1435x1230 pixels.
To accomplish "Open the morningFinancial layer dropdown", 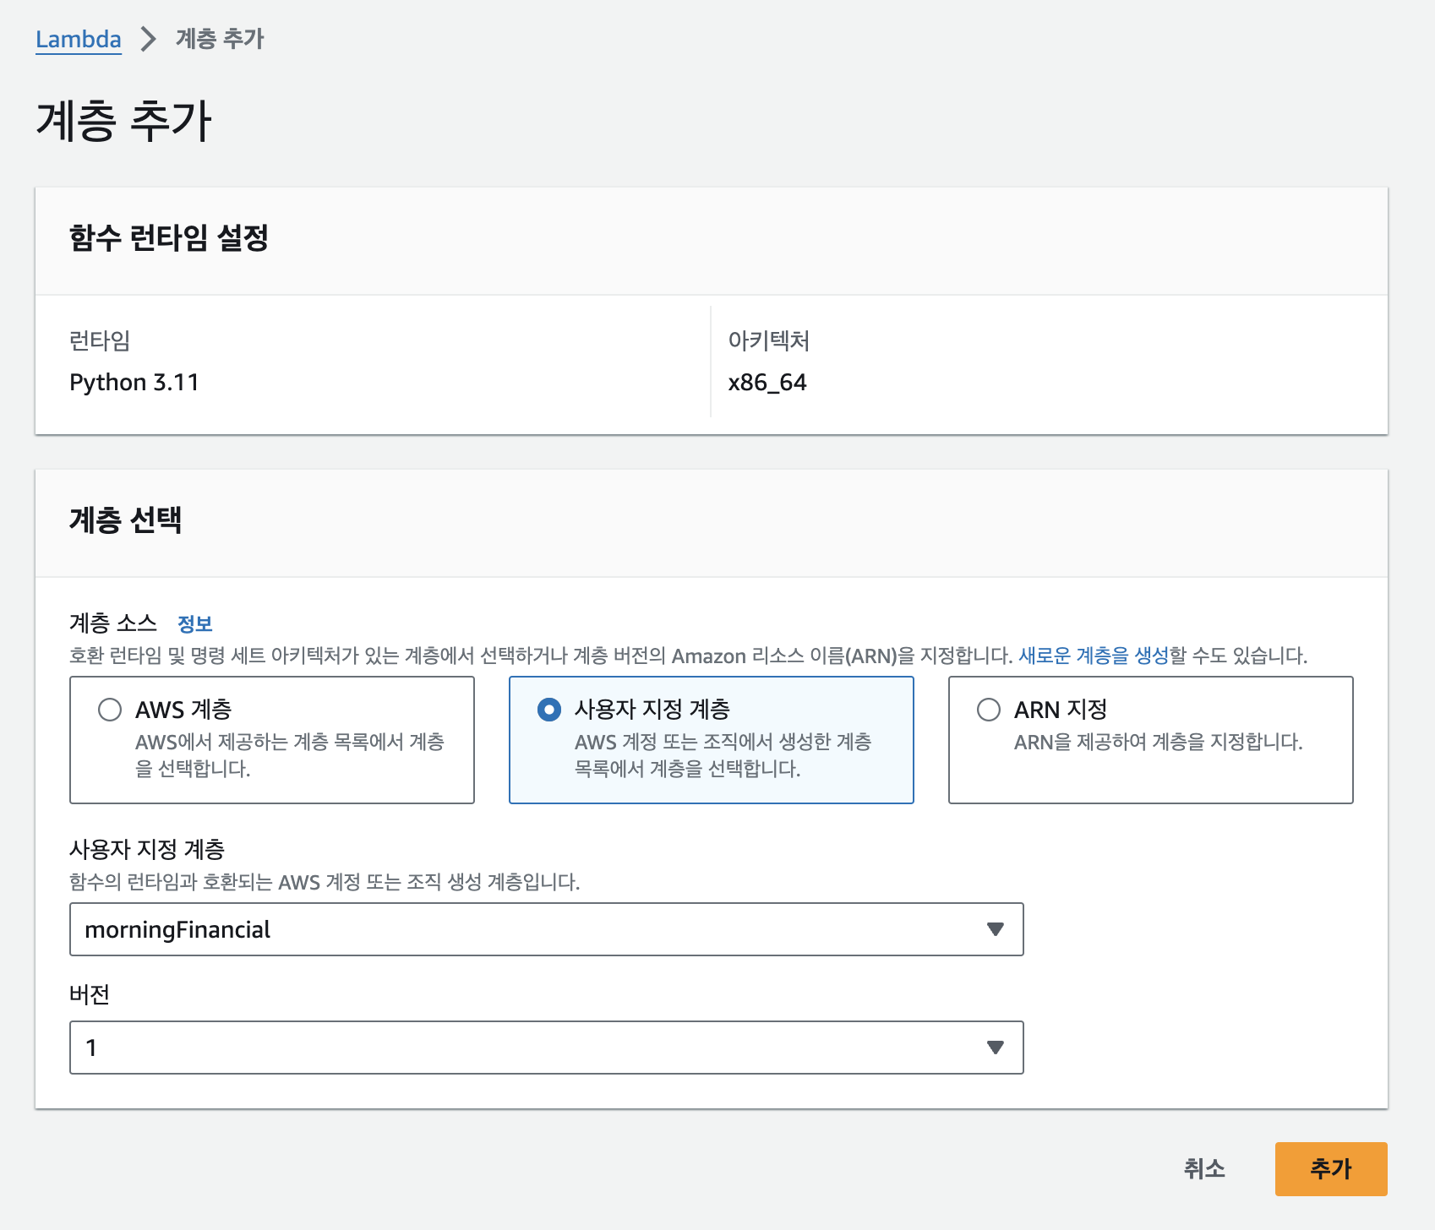I will coord(546,929).
